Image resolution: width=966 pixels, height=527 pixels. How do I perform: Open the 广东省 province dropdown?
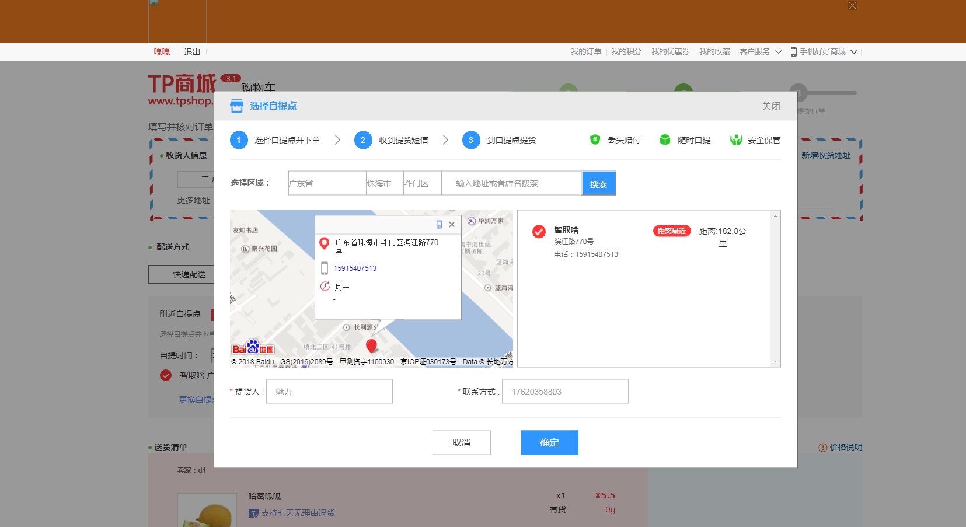tap(327, 183)
